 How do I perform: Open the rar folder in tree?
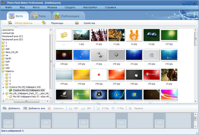point(7,55)
